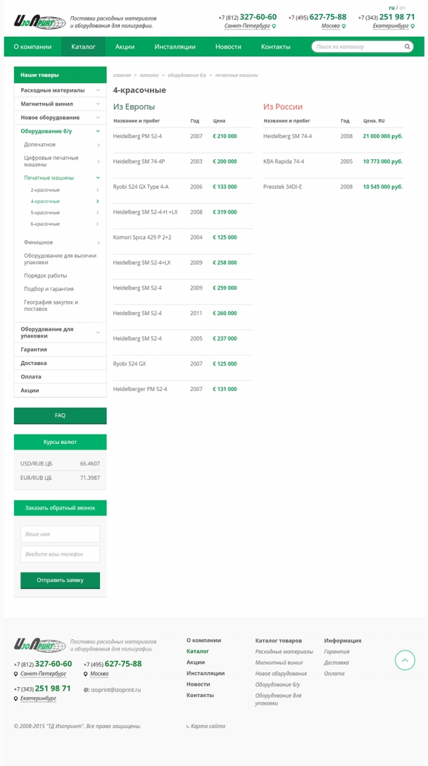The image size is (428, 766).
Task: Click the footer pin icon before Екатеринбург
Action: coord(16,698)
